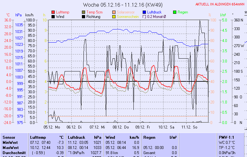Screen dimensions: 247x157
Task: Click the chart title Woche 05.12.16 - 11.12.16
Action: click(118, 5)
